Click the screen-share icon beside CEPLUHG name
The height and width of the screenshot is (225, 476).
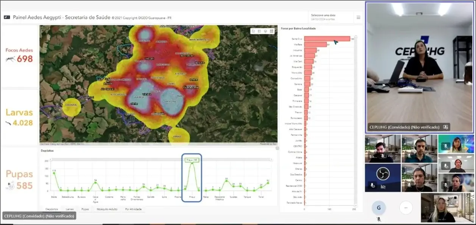(x=446, y=127)
